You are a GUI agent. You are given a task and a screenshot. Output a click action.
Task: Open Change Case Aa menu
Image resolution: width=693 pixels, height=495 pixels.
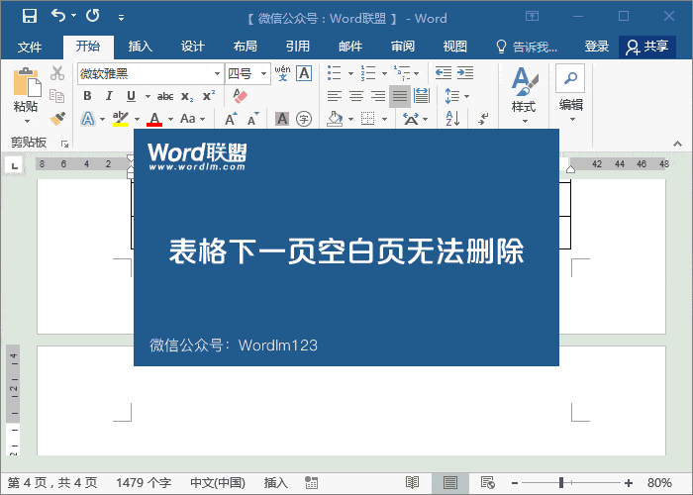tap(192, 119)
